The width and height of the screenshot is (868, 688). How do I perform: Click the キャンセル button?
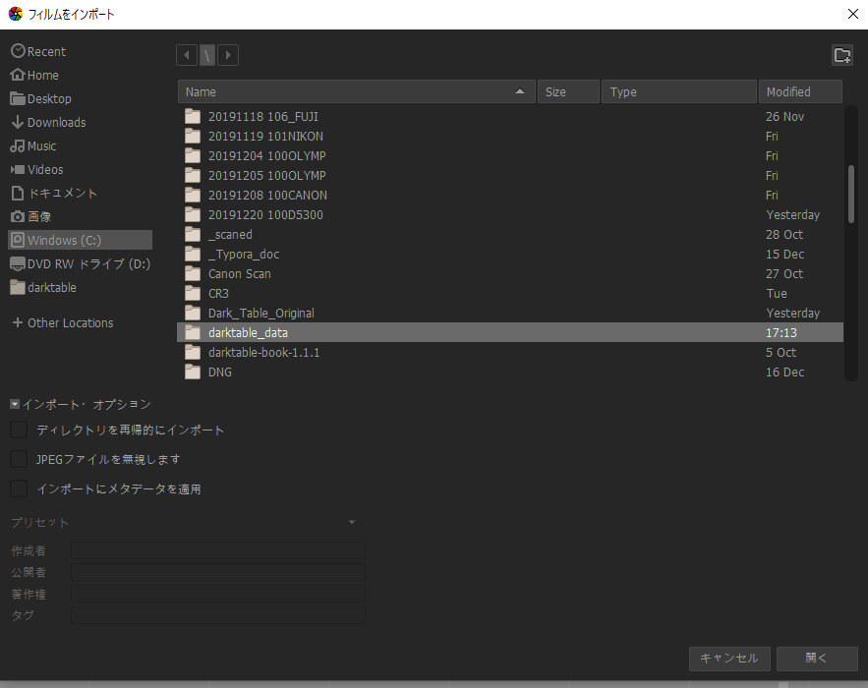click(729, 659)
